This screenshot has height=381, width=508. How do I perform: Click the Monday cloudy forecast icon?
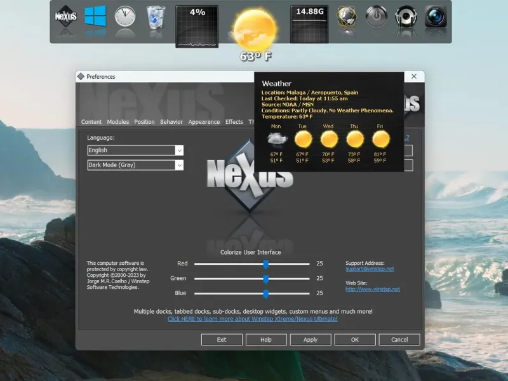point(277,140)
